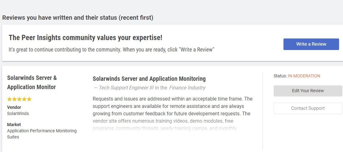
Task: Click the Contact Support button
Action: click(x=308, y=108)
